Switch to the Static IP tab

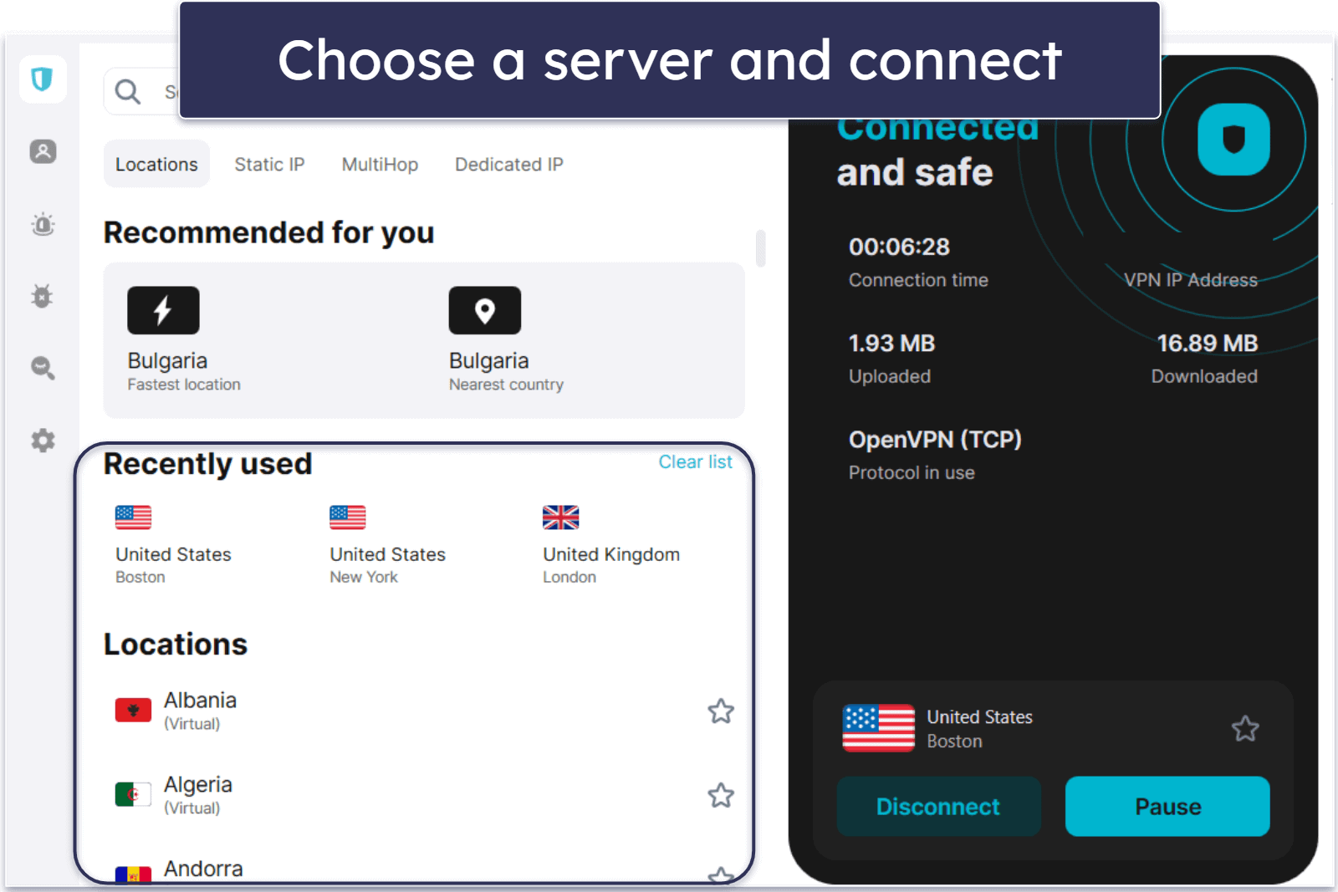269,165
